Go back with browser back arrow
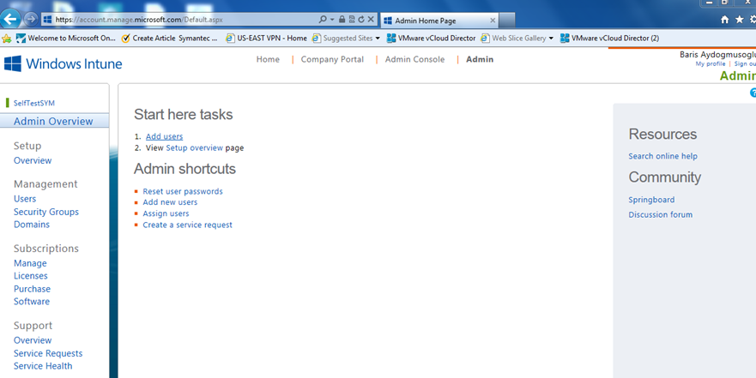This screenshot has height=378, width=756. coord(10,19)
